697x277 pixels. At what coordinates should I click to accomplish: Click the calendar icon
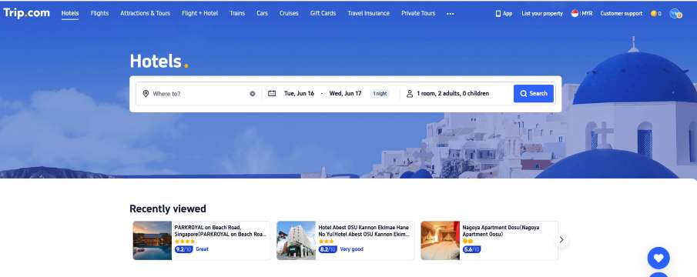[x=272, y=94]
